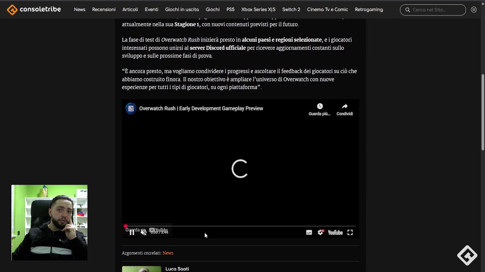
Task: Click the text 'Stagione 1'
Action: click(x=186, y=24)
